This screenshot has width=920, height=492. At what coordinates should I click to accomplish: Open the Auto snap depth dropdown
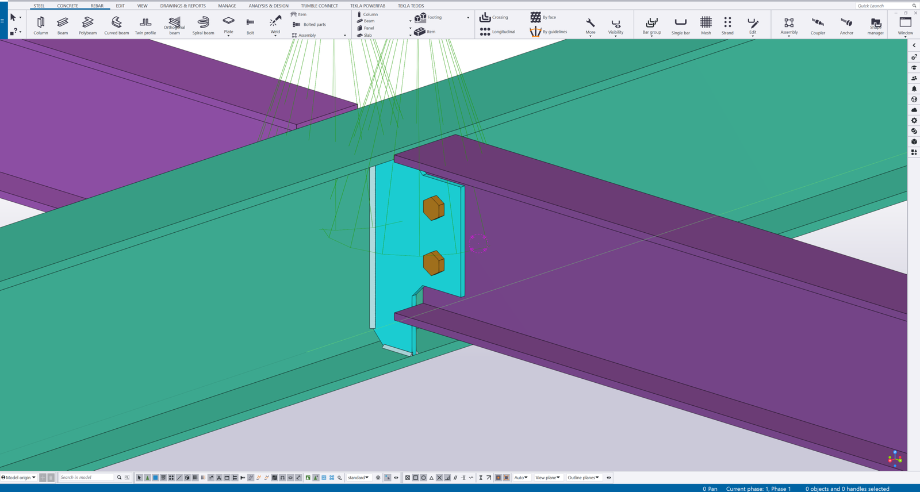521,478
